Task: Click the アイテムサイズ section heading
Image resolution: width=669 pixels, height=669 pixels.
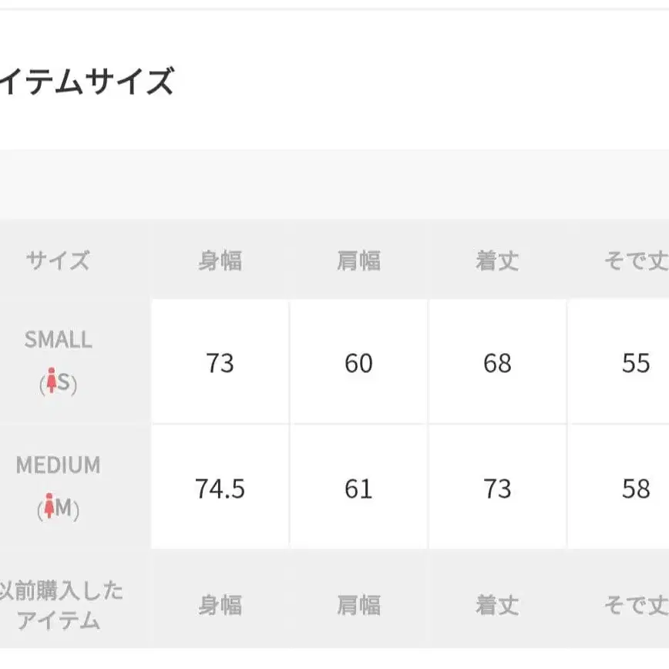Action: coord(86,81)
